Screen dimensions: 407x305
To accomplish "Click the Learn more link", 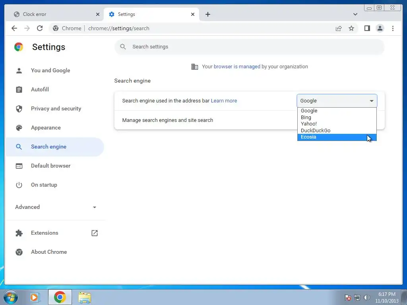I will (x=224, y=100).
